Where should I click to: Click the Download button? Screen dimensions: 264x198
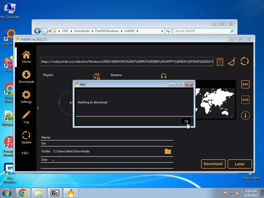[x=213, y=164]
